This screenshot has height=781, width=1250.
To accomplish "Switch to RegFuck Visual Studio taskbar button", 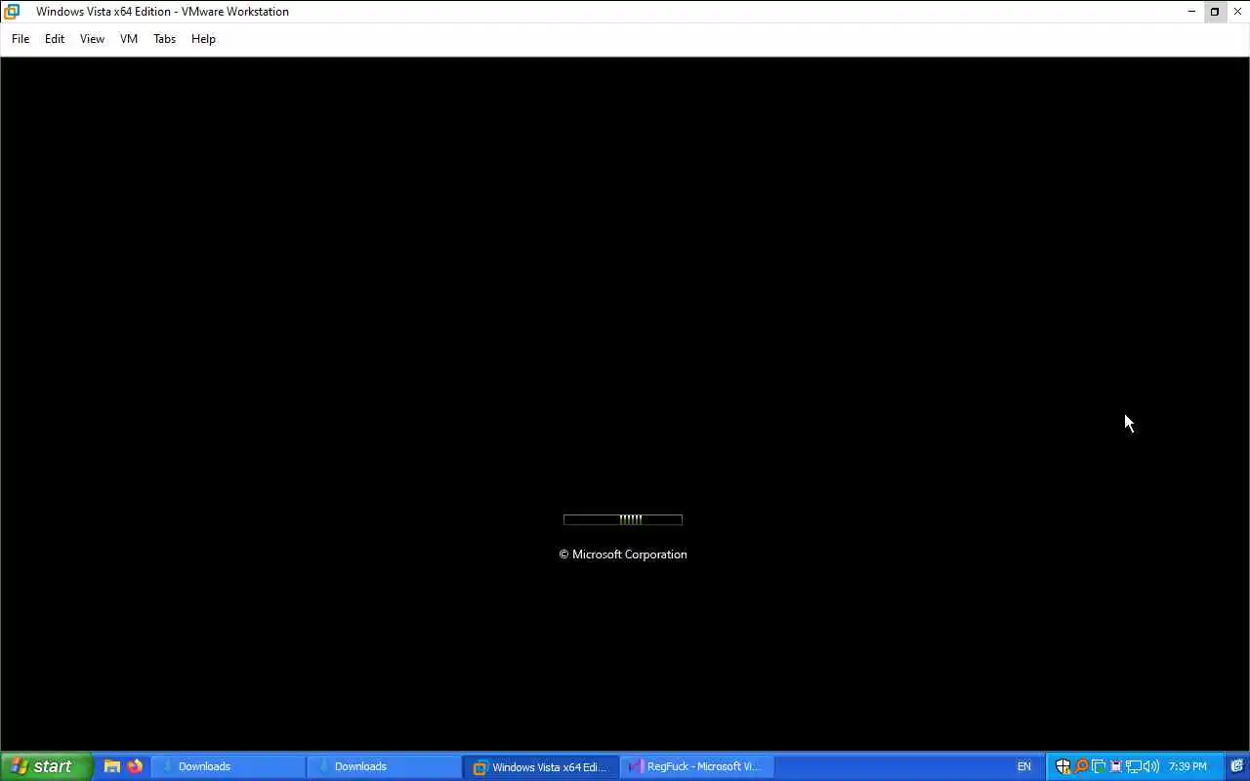I will 696,766.
